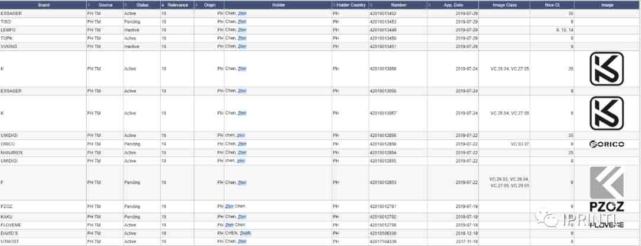Click the Holder Country sort arrow
This screenshot has width=641, height=246.
[334, 5]
